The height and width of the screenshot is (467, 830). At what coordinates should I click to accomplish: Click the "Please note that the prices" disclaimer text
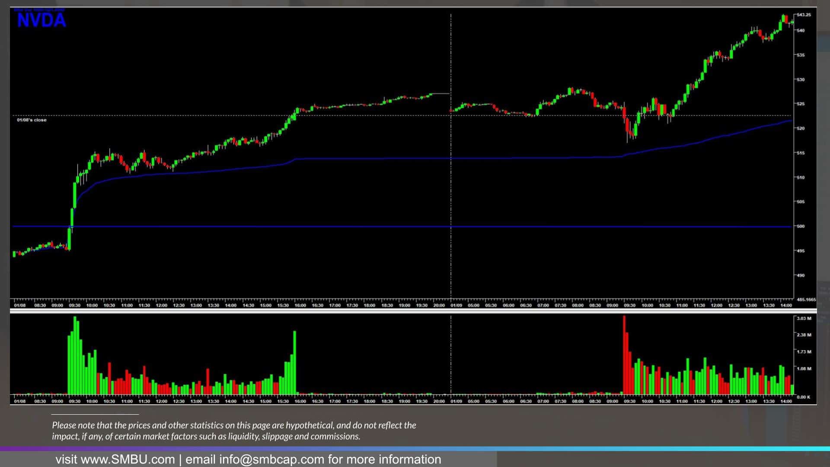pos(234,431)
